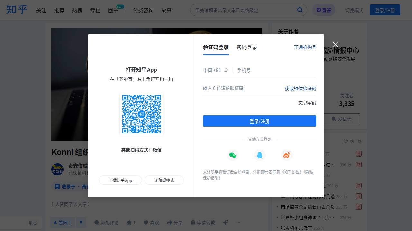Screen dimensions: 412x231
Task: Open 推荐 in top navigation
Action: point(59,10)
